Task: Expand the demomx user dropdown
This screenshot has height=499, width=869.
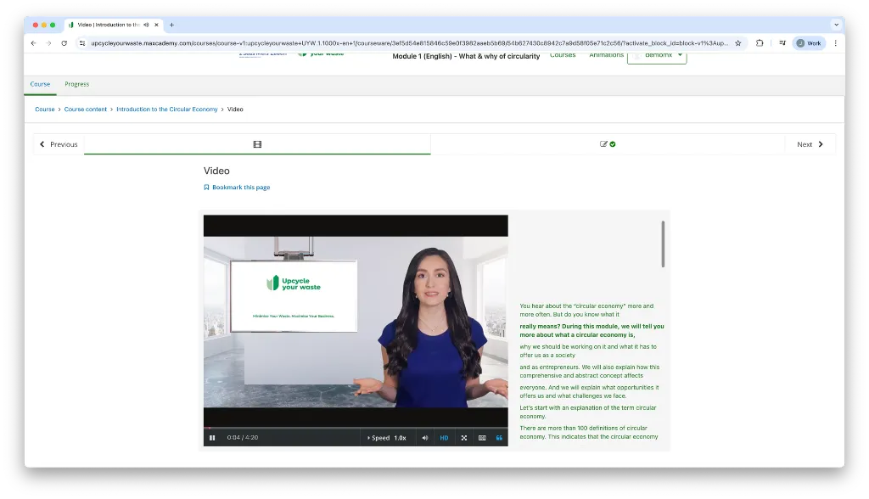Action: (x=658, y=55)
